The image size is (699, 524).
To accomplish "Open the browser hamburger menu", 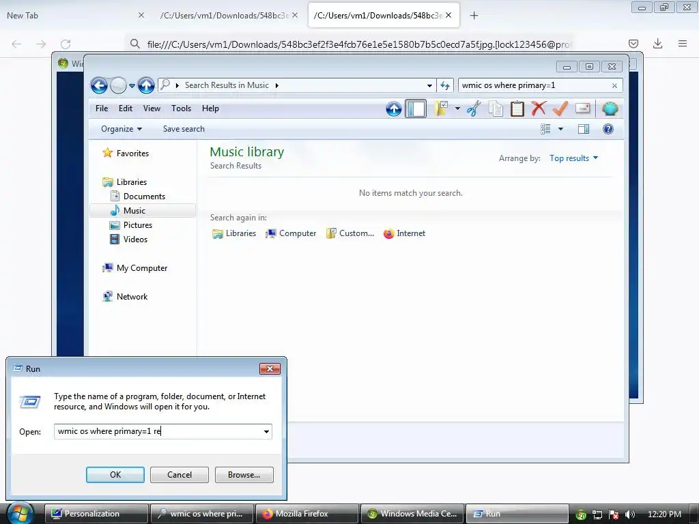I will (683, 43).
